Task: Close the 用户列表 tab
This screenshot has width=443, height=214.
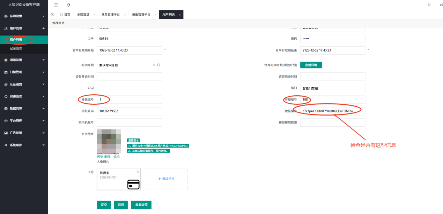Action: (180, 15)
